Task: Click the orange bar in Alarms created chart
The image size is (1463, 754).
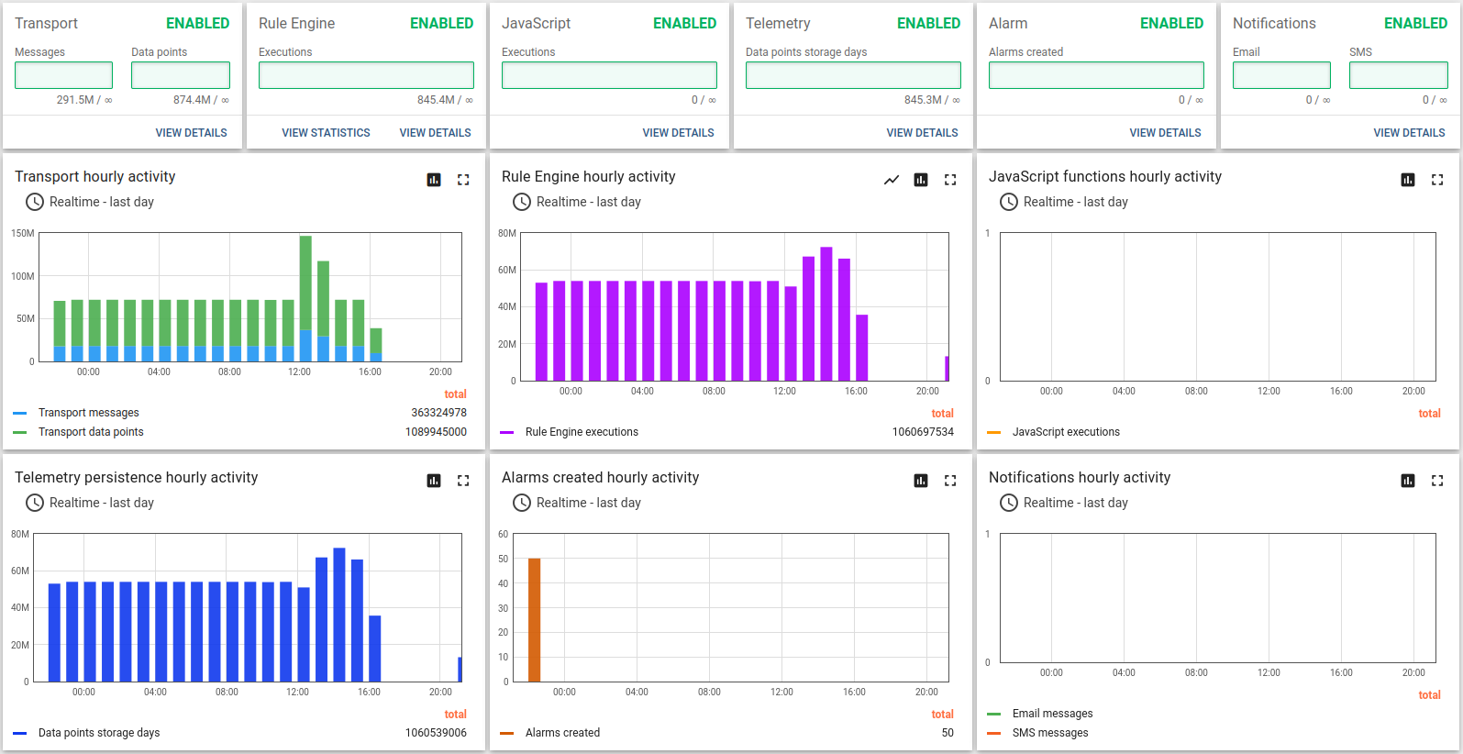Action: (x=534, y=619)
